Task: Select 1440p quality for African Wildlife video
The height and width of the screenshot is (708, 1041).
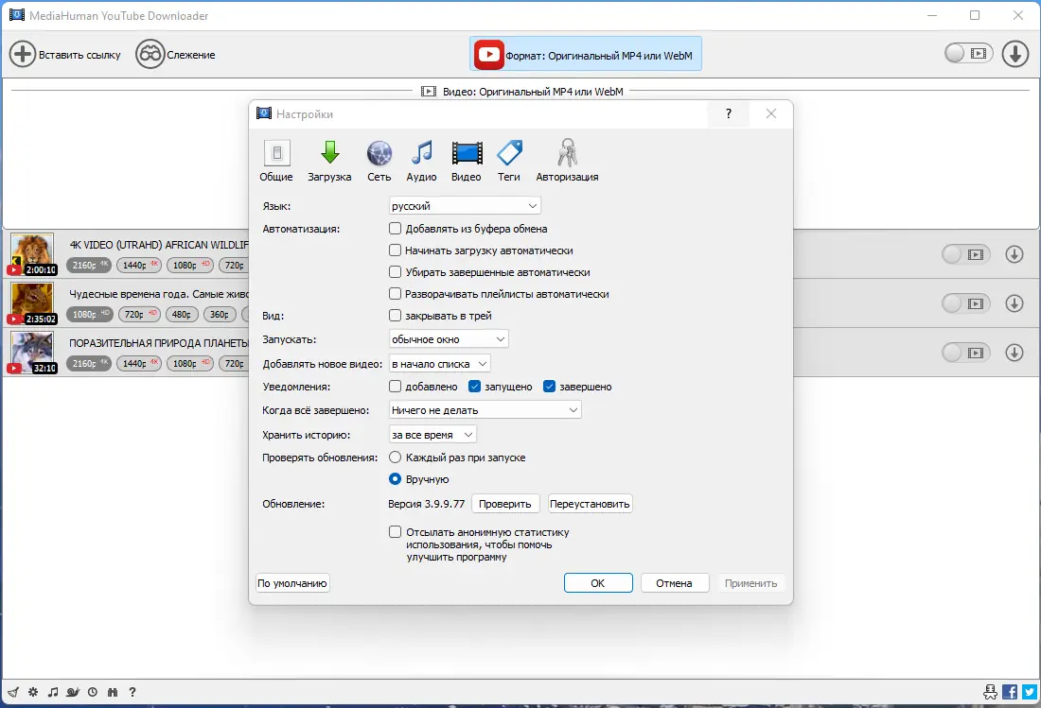Action: tap(139, 266)
